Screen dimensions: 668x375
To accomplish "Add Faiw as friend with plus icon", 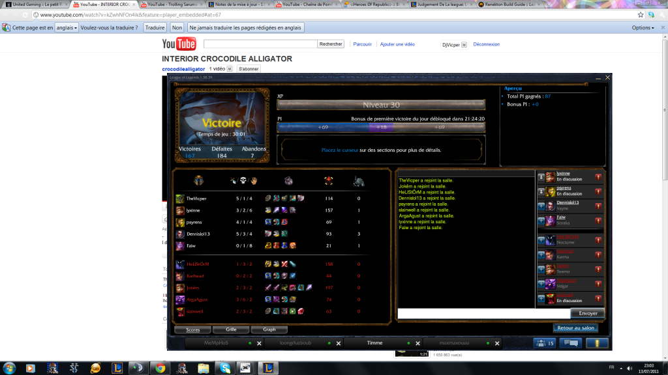I will coord(541,221).
